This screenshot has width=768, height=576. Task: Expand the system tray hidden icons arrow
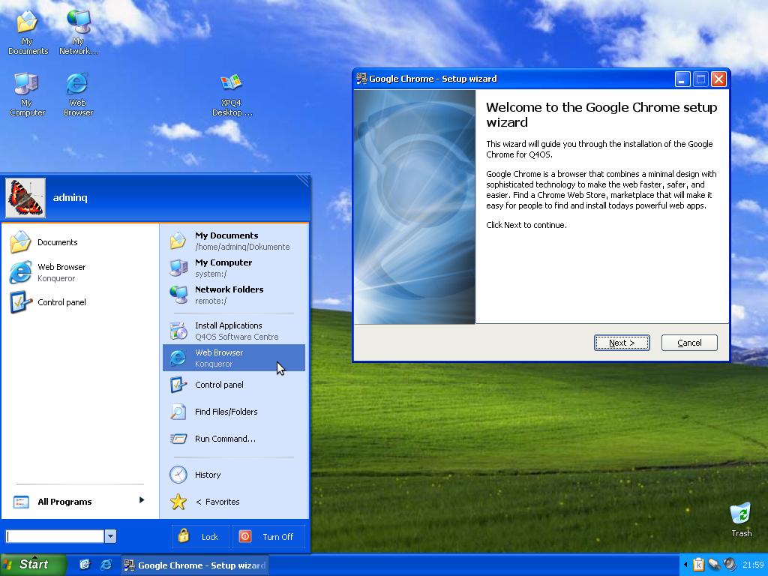(x=687, y=564)
